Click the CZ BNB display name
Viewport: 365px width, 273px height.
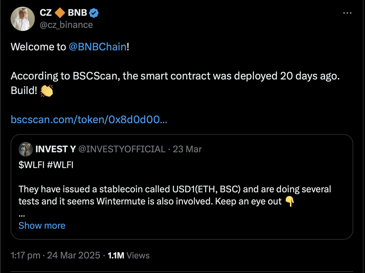63,13
